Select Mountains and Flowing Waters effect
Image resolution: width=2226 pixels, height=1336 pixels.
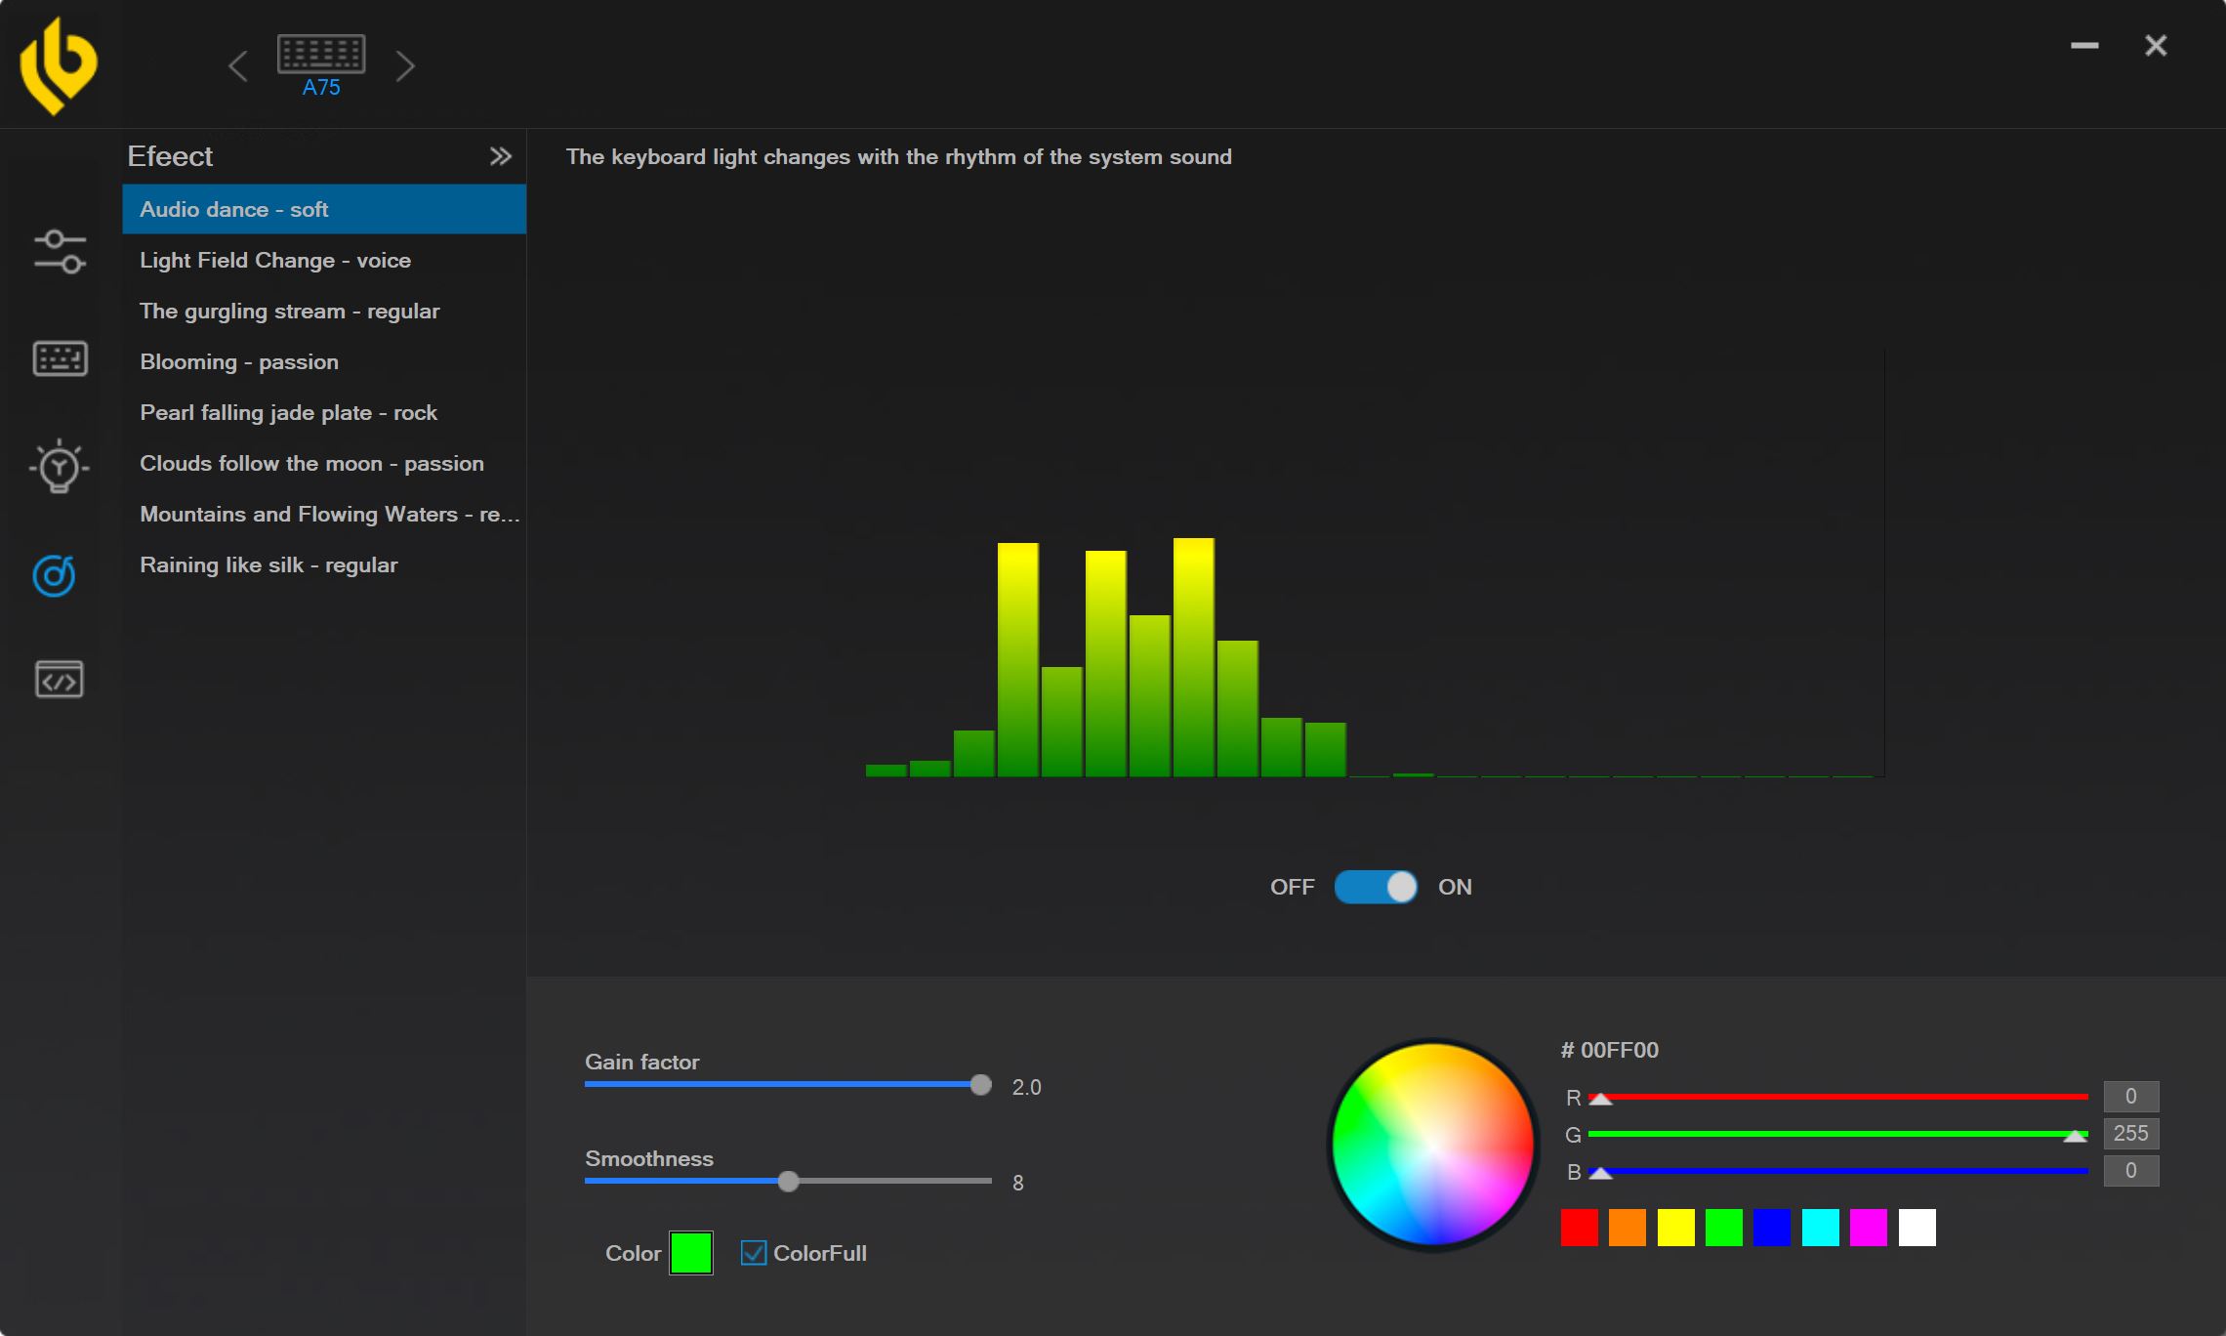tap(324, 514)
